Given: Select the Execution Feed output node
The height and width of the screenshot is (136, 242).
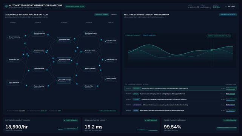Looking at the screenshot, I should pos(111,42).
